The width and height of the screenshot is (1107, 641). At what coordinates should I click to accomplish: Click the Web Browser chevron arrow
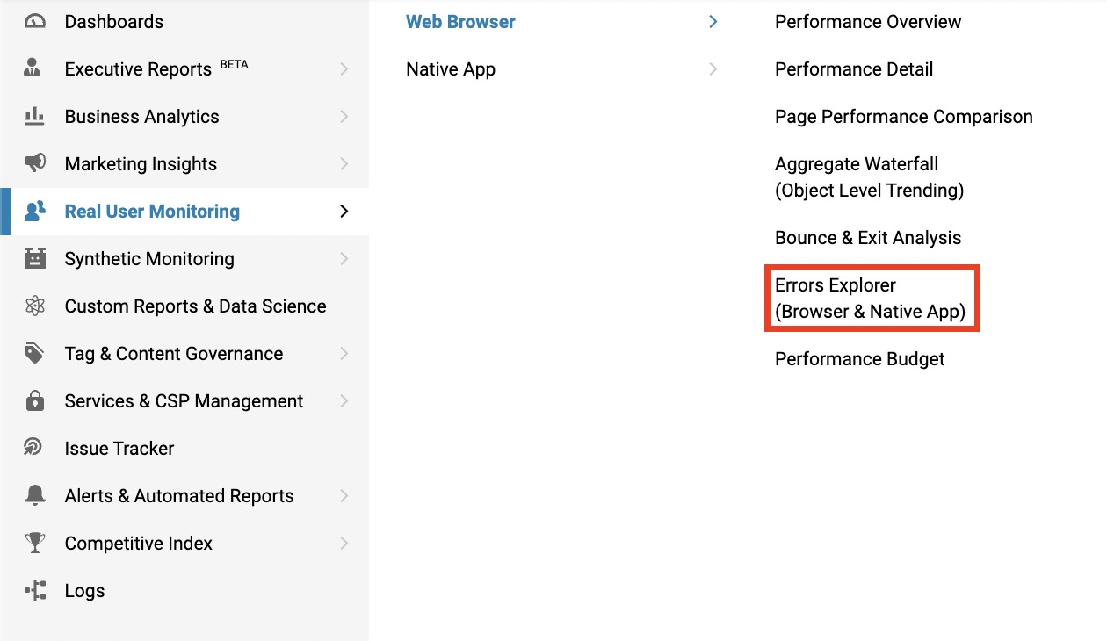[713, 22]
